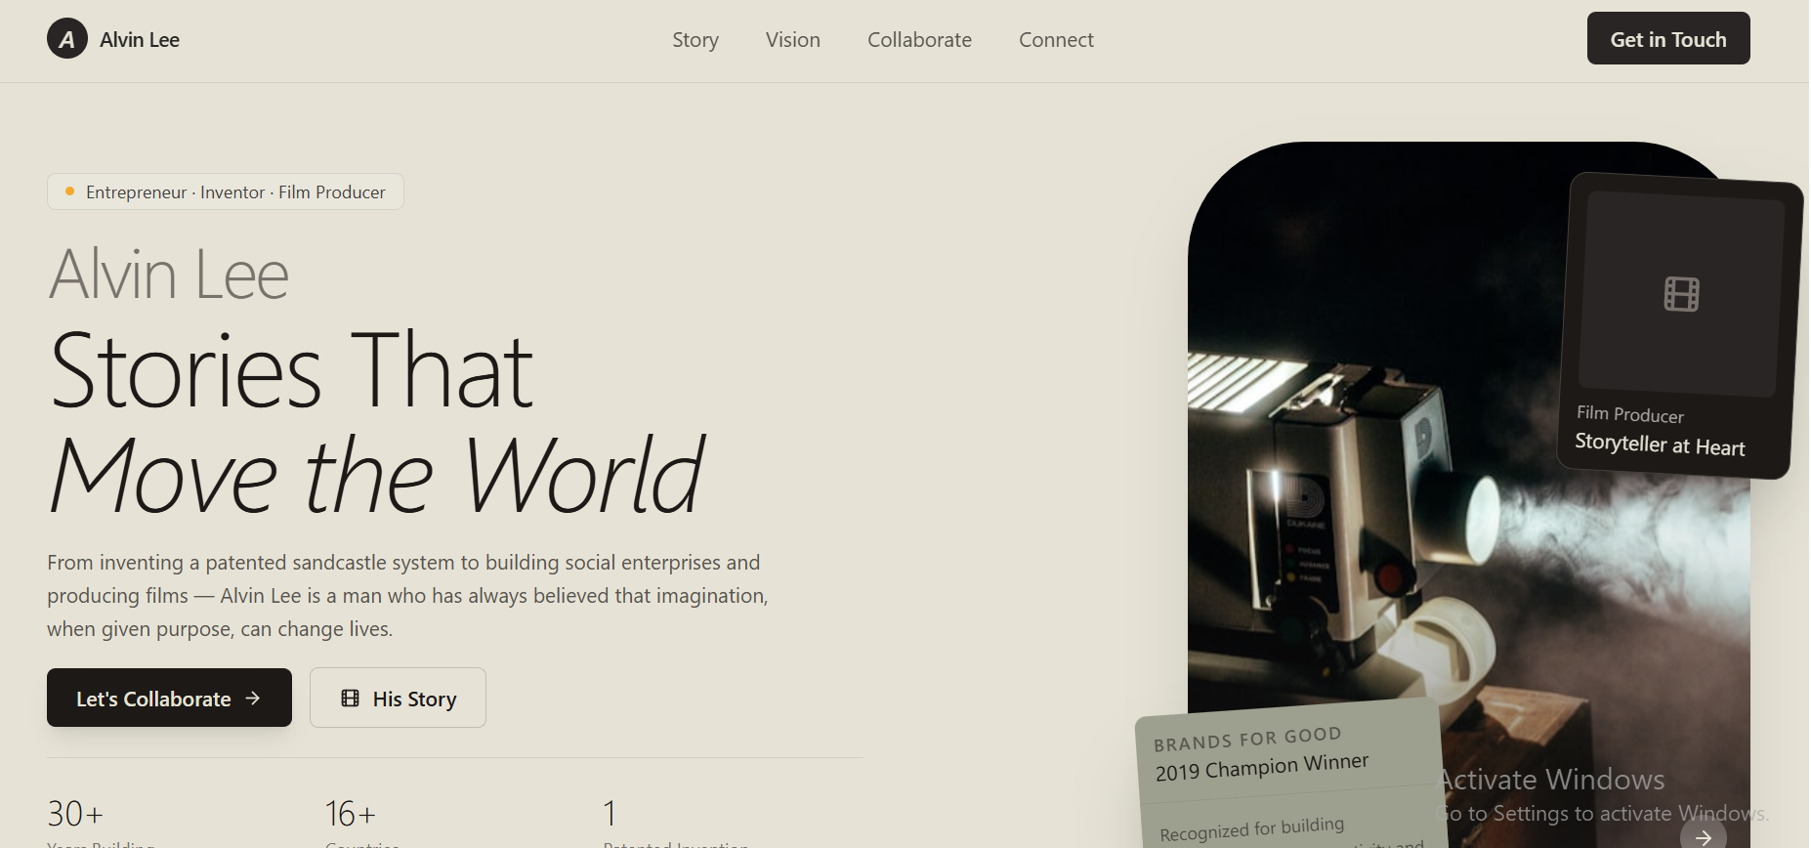This screenshot has height=848, width=1811.
Task: Click the film strip icon in Film Producer card
Action: tap(1681, 294)
